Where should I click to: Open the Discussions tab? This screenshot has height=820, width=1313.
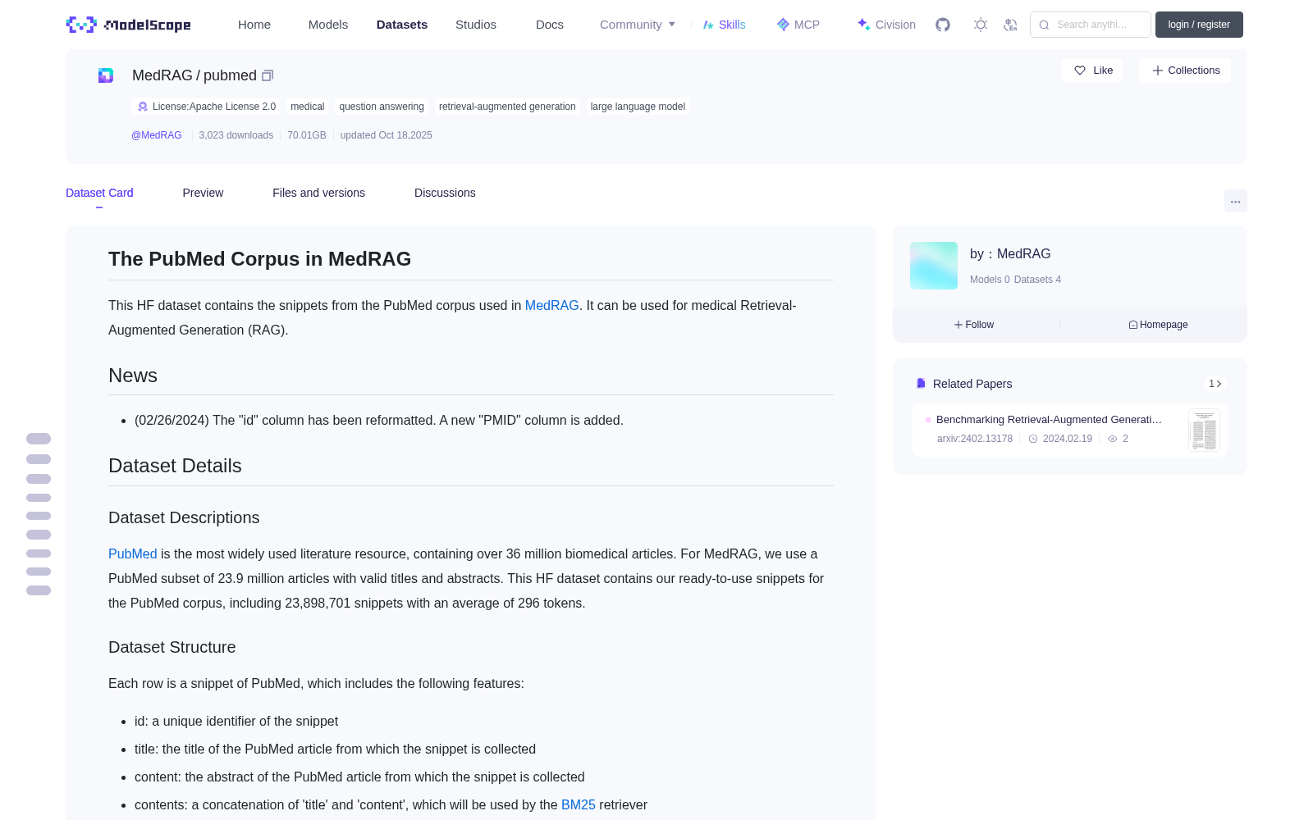[445, 193]
